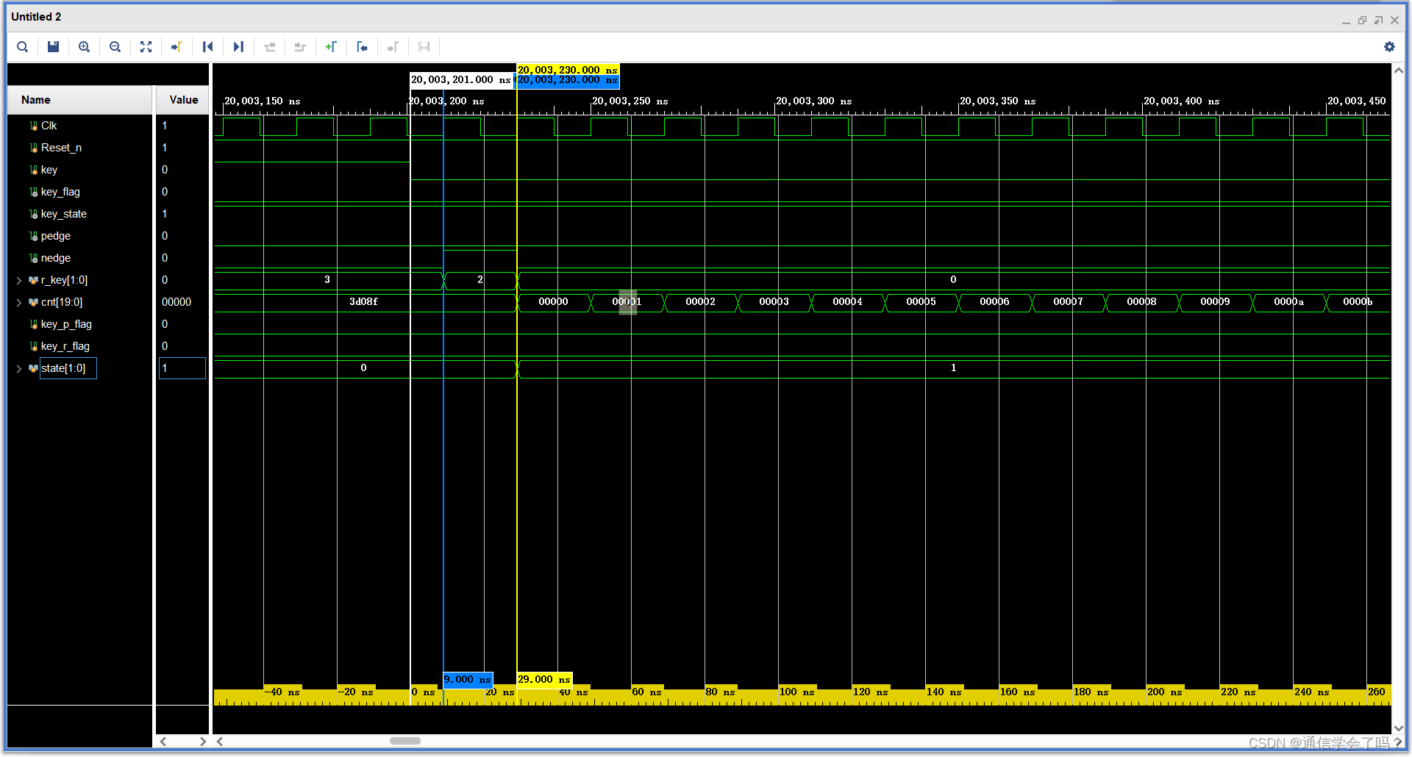Screen dimensions: 1412x757
Task: Select the key_flag signal
Action: point(60,192)
